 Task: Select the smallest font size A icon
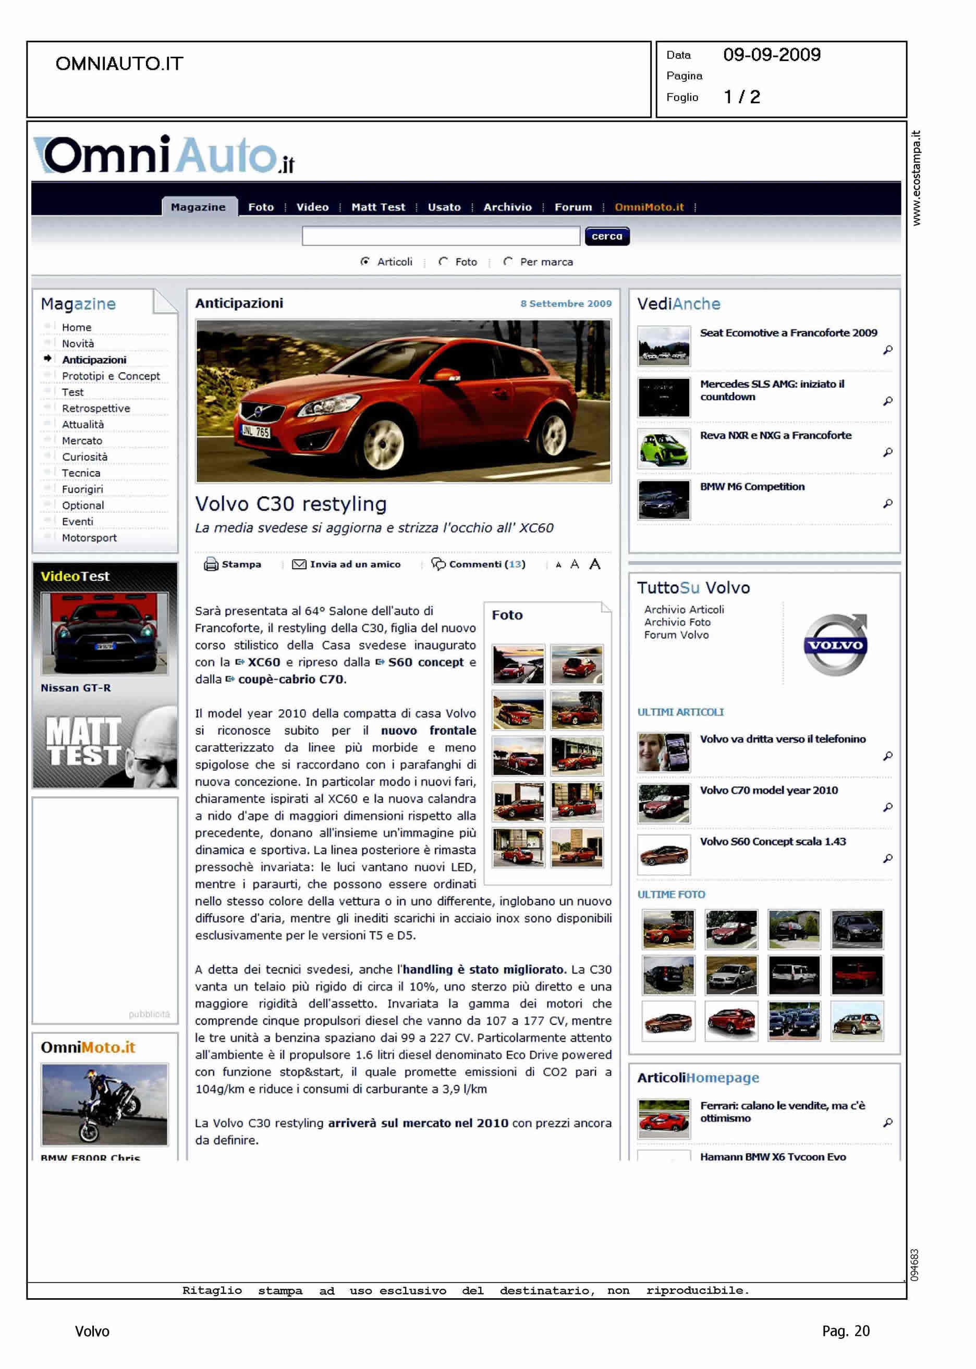pos(558,565)
